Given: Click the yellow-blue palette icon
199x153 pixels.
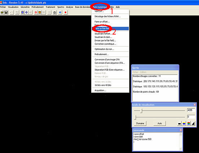Looking at the screenshot, I should [184, 123].
